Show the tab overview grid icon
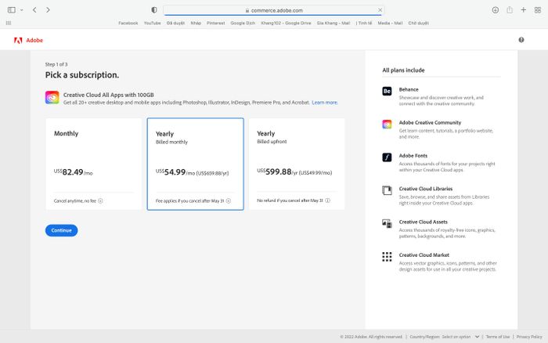Image resolution: width=548 pixels, height=343 pixels. coord(538,10)
